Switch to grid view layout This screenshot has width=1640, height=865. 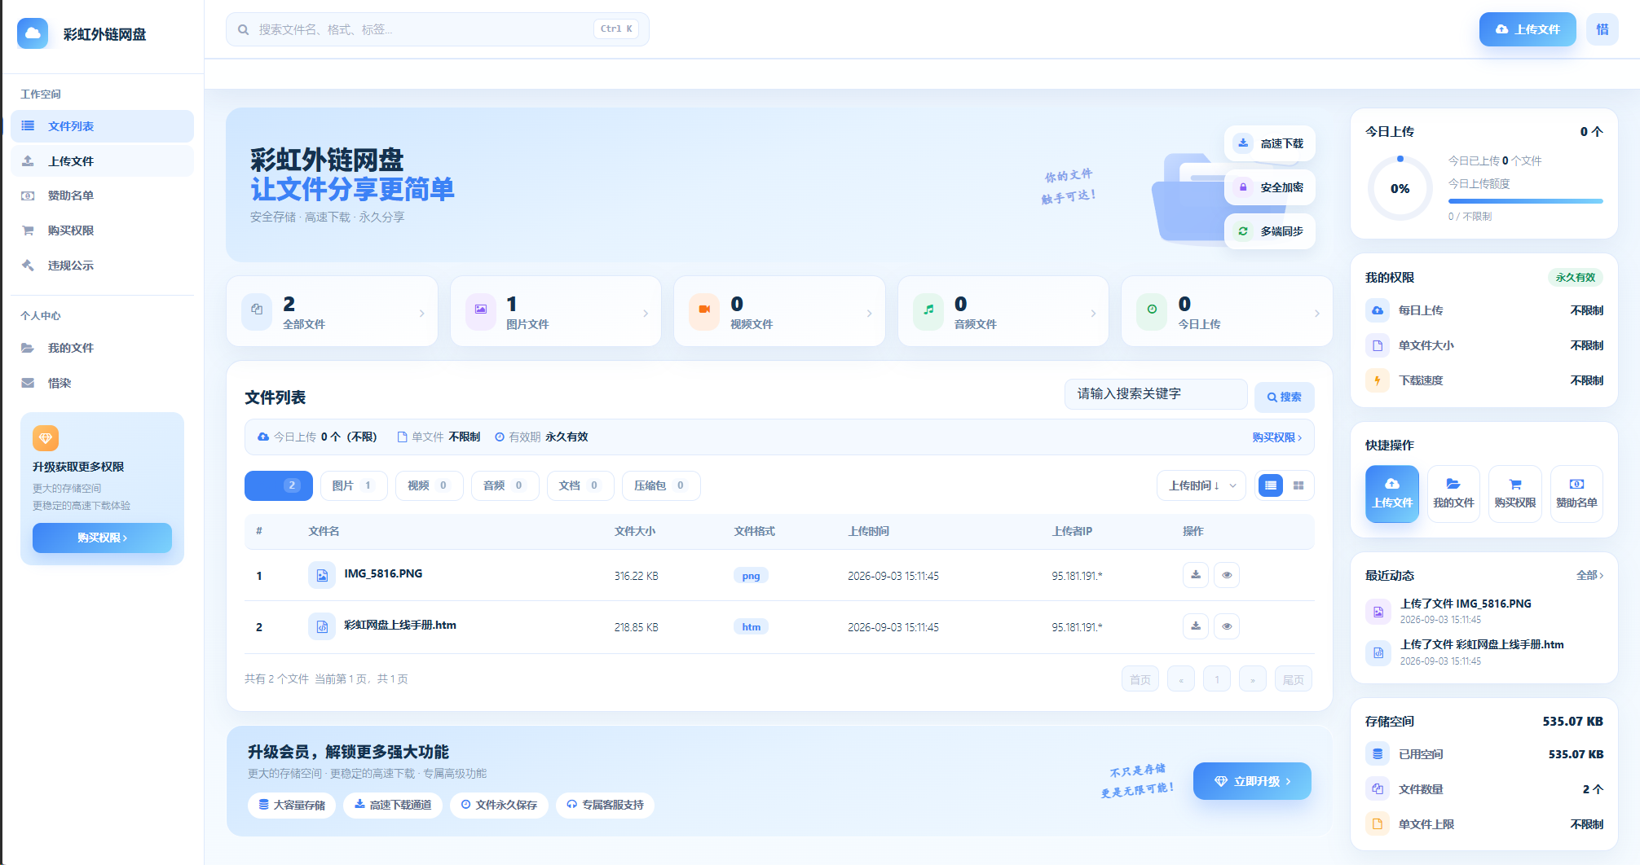1298,485
